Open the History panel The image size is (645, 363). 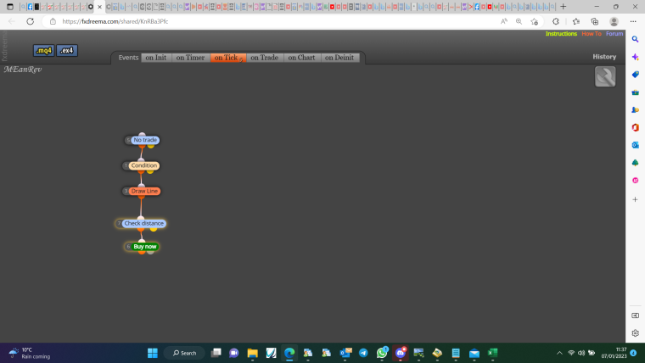pyautogui.click(x=604, y=57)
